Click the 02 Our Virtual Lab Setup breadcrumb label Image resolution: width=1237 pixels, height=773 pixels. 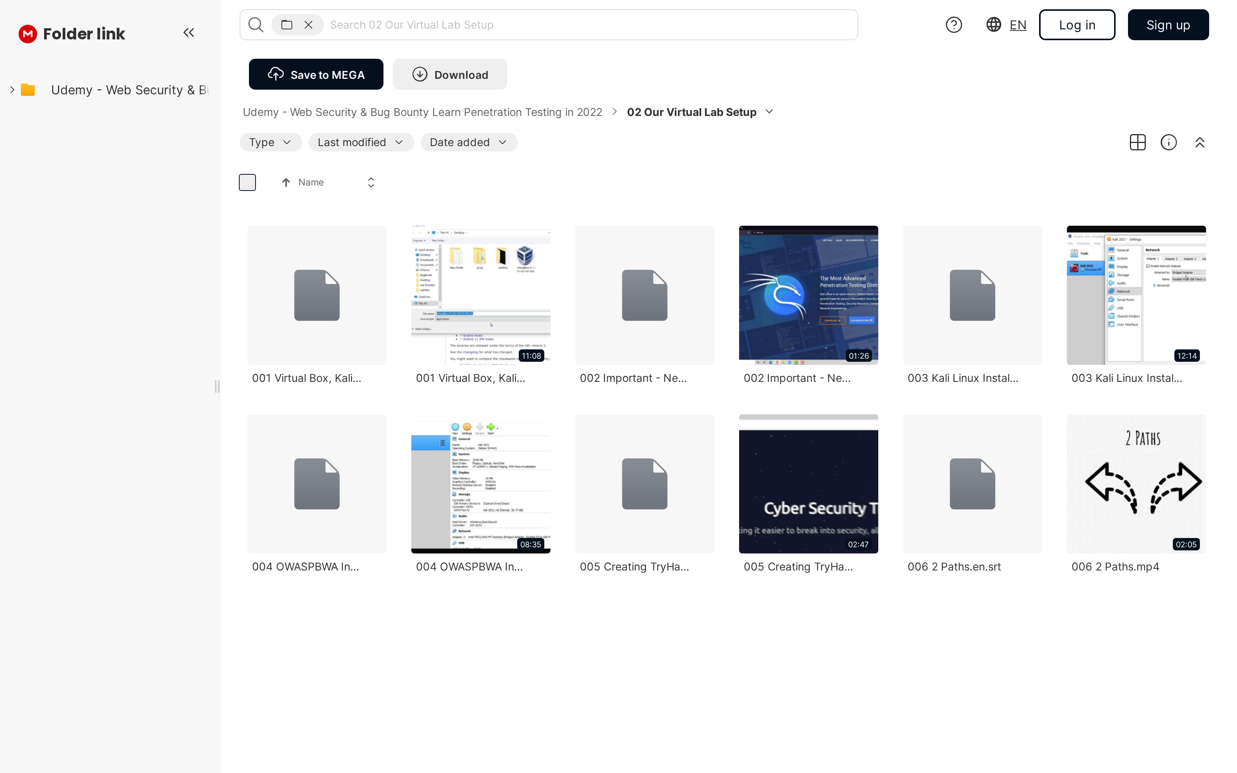(692, 112)
